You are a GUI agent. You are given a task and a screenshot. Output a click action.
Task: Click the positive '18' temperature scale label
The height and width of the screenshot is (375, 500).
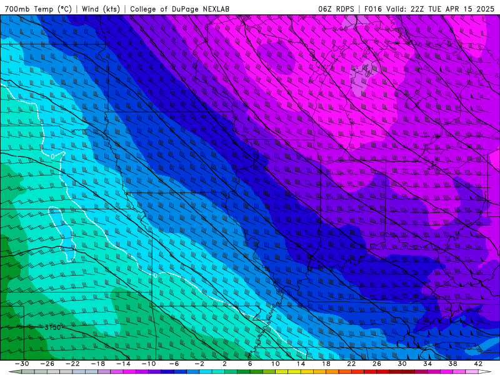coord(326,364)
